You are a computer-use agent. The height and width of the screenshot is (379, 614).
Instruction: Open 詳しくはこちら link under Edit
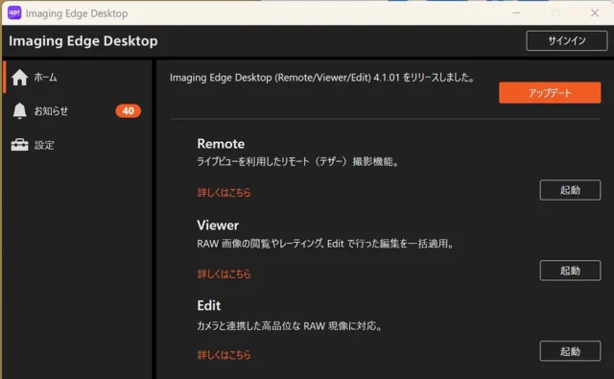pos(224,355)
